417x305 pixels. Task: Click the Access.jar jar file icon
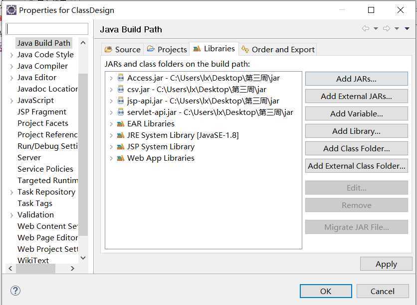point(121,78)
